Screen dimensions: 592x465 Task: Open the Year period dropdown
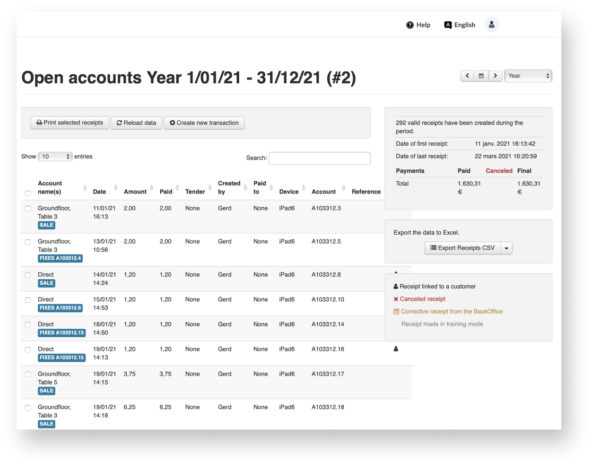(528, 76)
